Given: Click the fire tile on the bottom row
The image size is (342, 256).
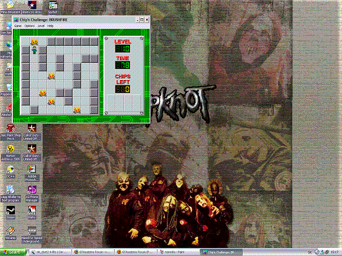Looking at the screenshot, I should (x=77, y=110).
